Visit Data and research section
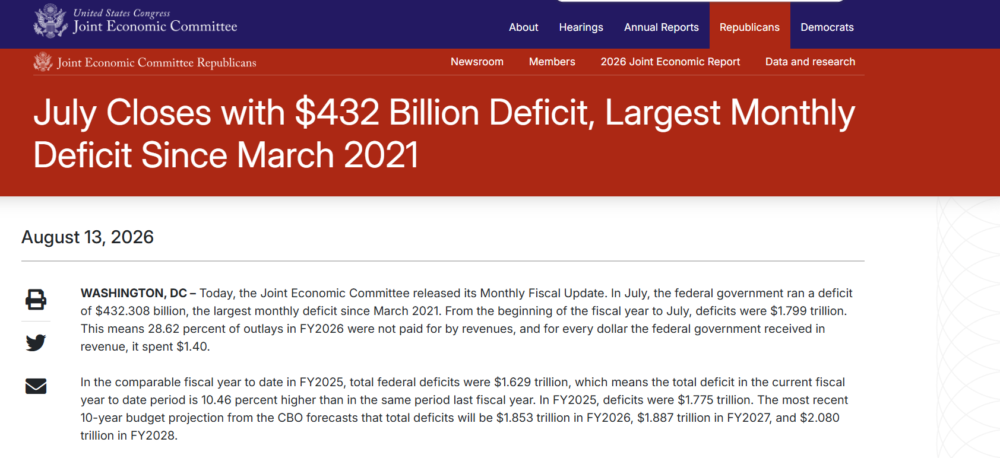Screen dimensions: 1000x458 (x=810, y=62)
